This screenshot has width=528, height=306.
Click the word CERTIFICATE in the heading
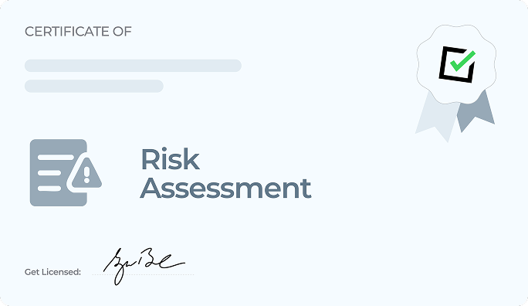coord(67,32)
